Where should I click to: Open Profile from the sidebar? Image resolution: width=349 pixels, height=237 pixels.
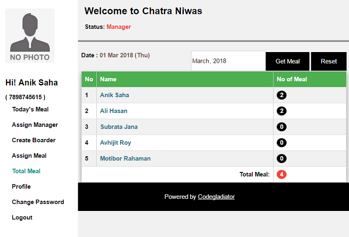21,186
